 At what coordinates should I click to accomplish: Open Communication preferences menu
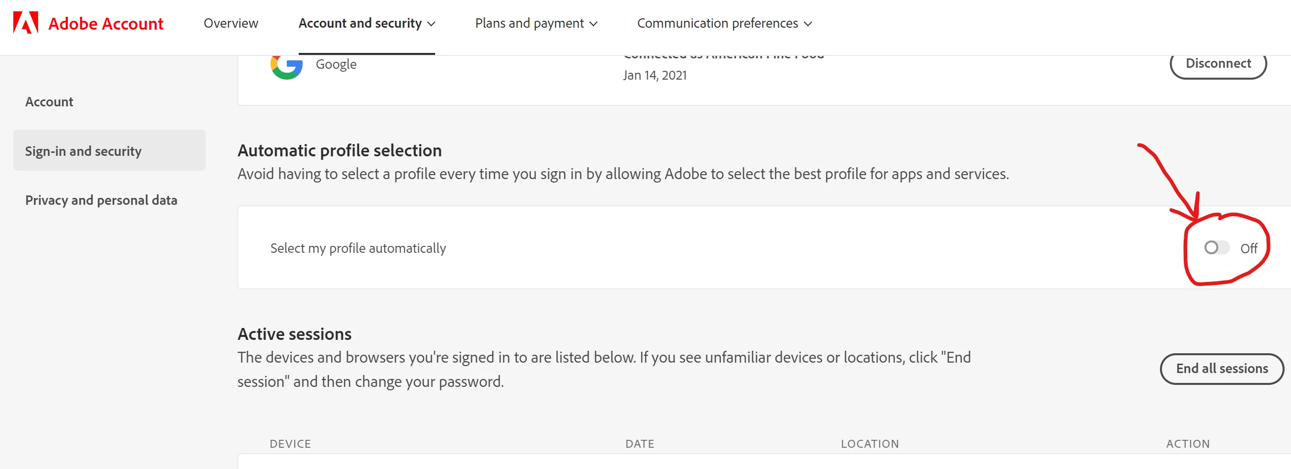(x=717, y=23)
